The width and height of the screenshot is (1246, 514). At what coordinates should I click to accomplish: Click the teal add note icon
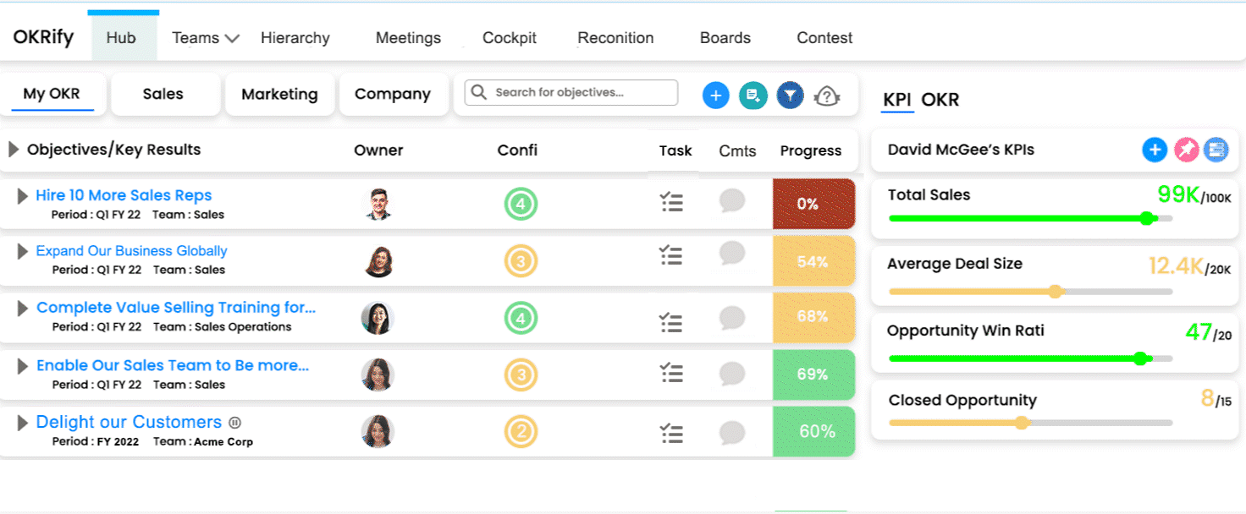point(753,96)
